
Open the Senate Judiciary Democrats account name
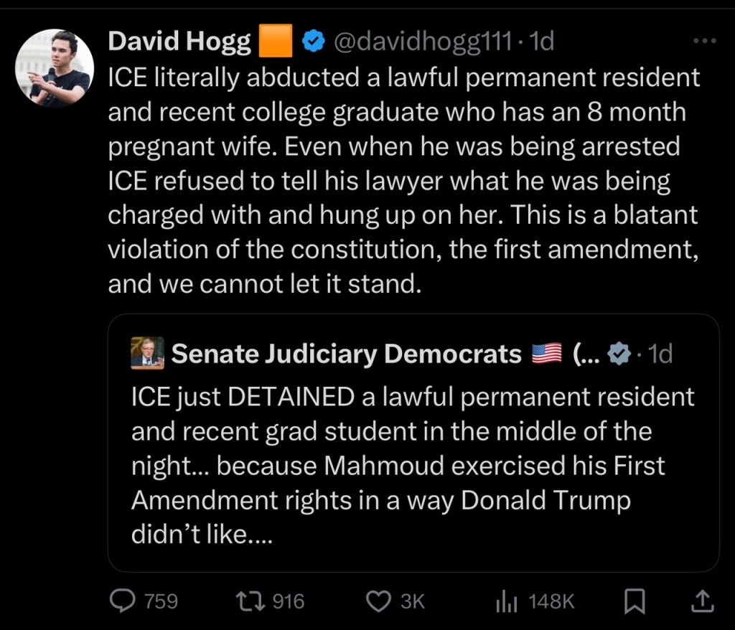[347, 354]
